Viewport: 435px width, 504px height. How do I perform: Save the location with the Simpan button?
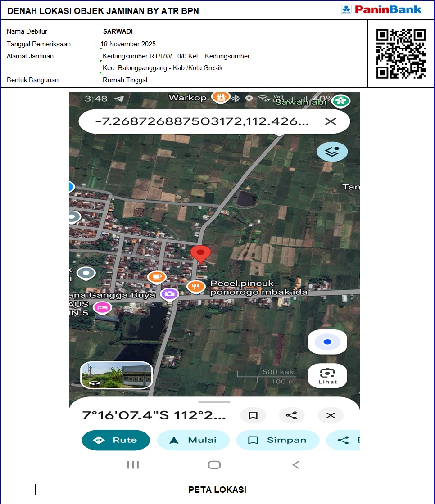277,440
